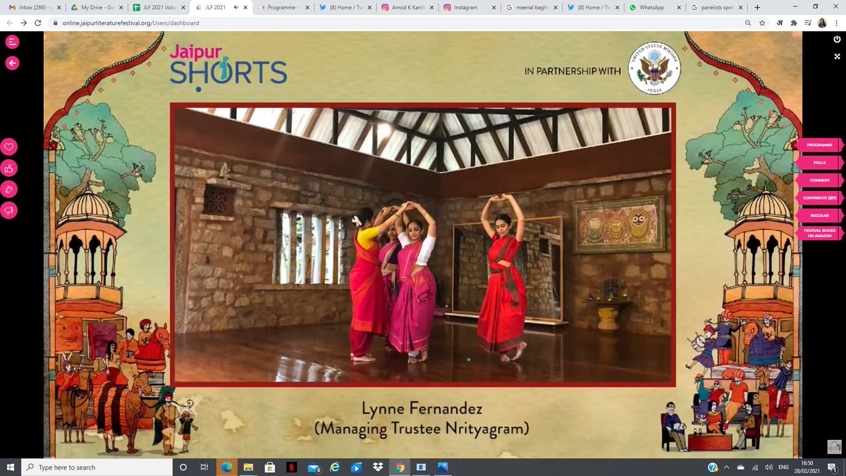846x476 pixels.
Task: Open the browser zoom search icon
Action: (748, 23)
